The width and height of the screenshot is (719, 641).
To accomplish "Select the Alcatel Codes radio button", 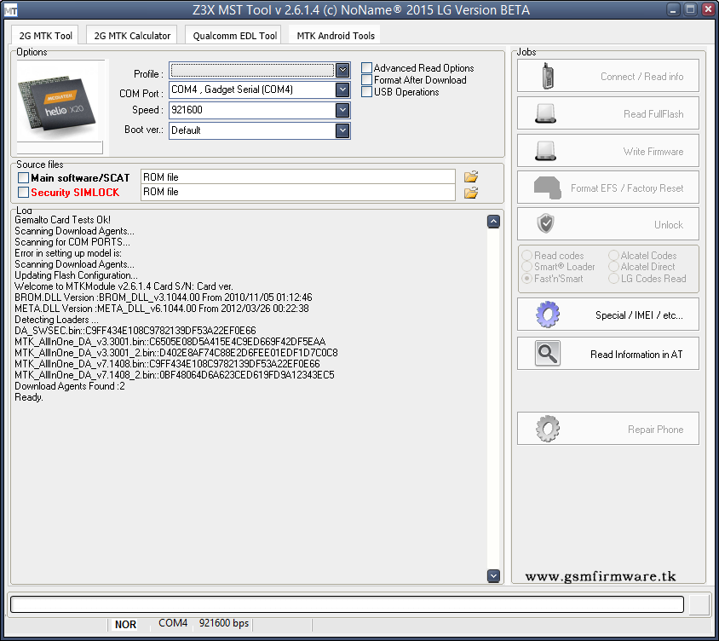I will (x=613, y=255).
